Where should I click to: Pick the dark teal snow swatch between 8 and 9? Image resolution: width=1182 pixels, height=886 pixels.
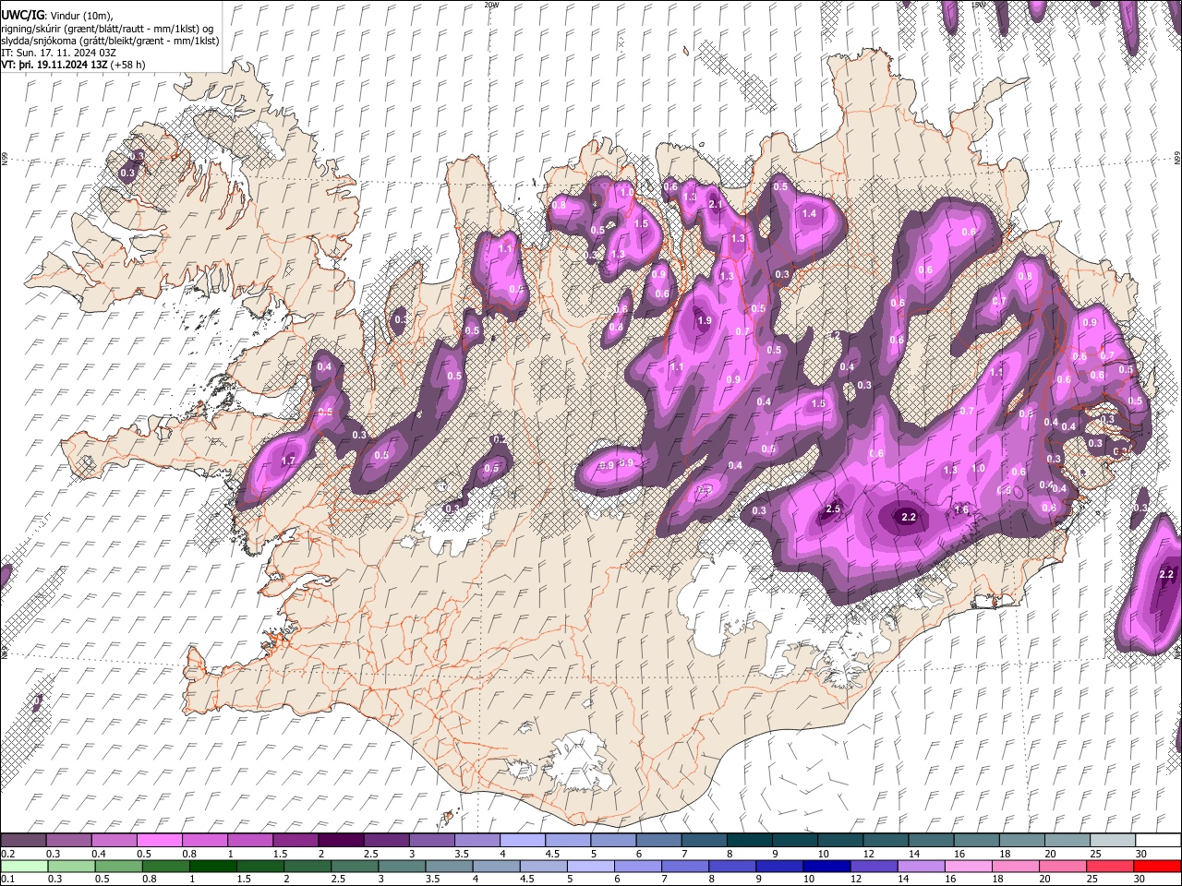point(748,841)
